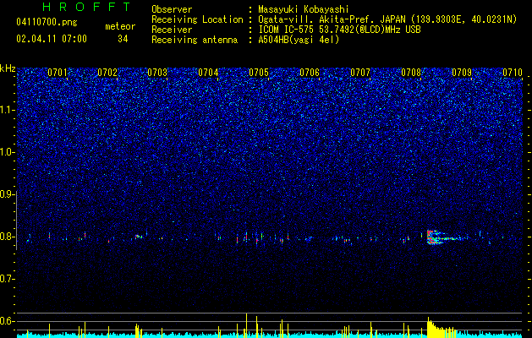Screen dimensions: 532x338
Task: Click the 1.0 kHz frequency label
Action: coord(8,153)
